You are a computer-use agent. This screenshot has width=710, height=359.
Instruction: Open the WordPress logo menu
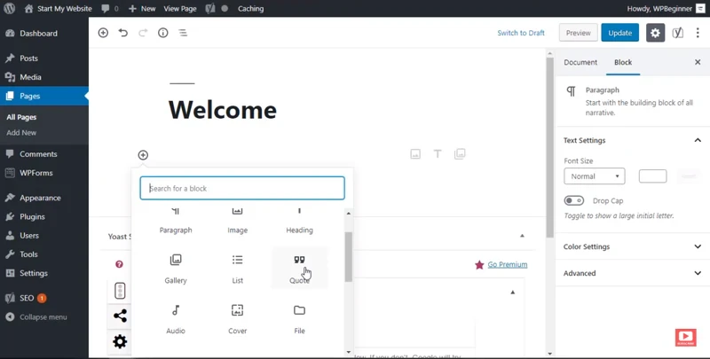pyautogui.click(x=9, y=8)
